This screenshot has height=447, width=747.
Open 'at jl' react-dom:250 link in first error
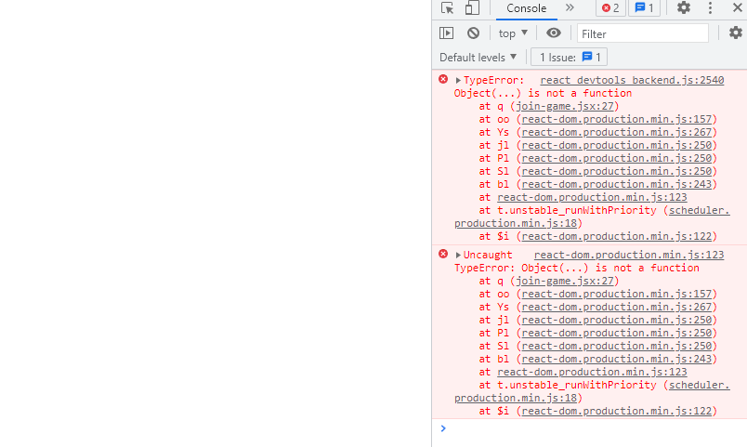[617, 145]
